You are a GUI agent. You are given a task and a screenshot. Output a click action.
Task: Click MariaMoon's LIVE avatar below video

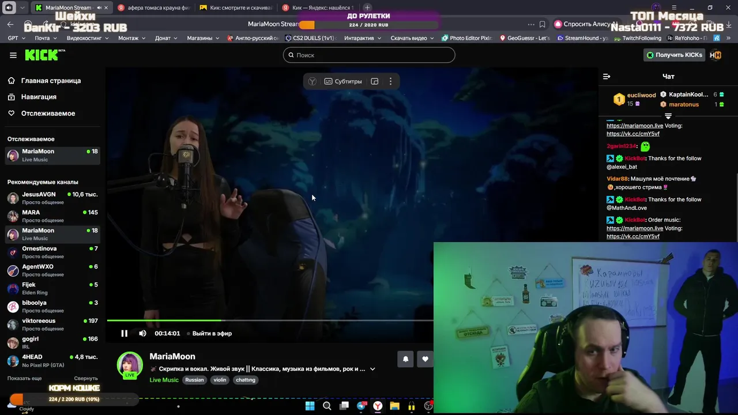click(x=130, y=365)
